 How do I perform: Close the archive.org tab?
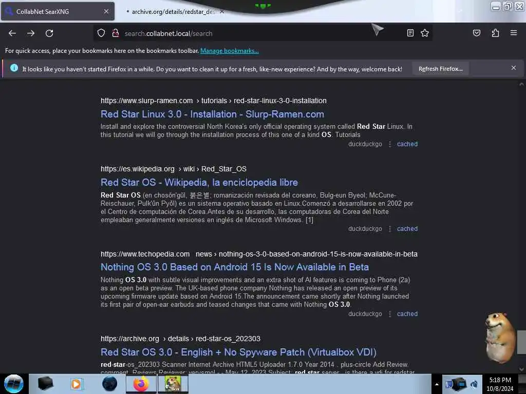tap(222, 11)
